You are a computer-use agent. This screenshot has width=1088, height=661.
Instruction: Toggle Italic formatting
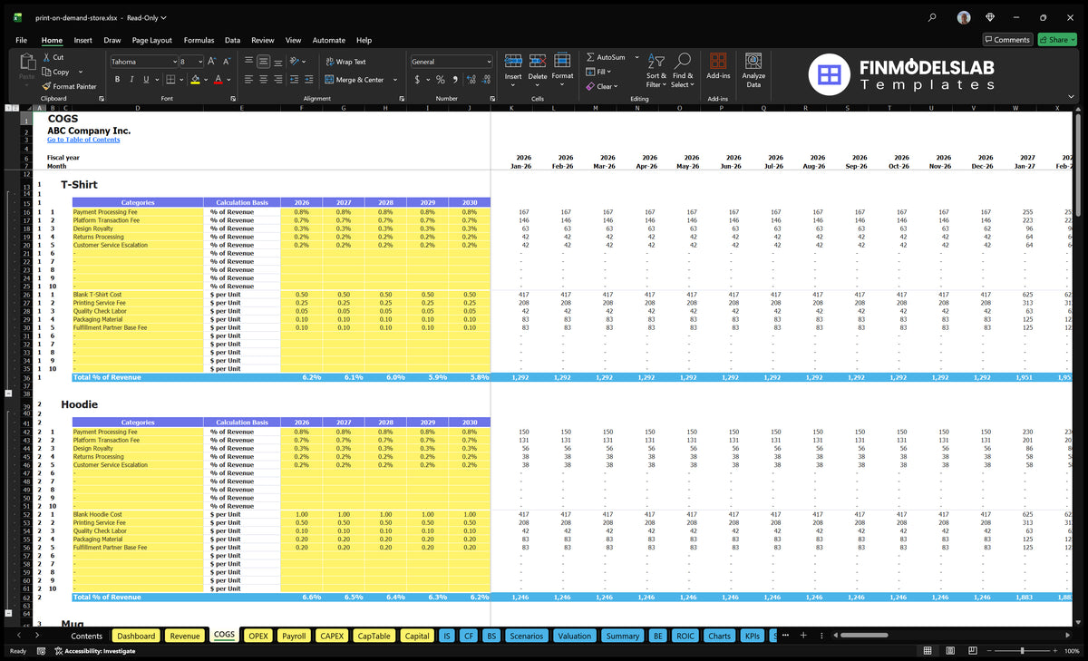[x=131, y=79]
